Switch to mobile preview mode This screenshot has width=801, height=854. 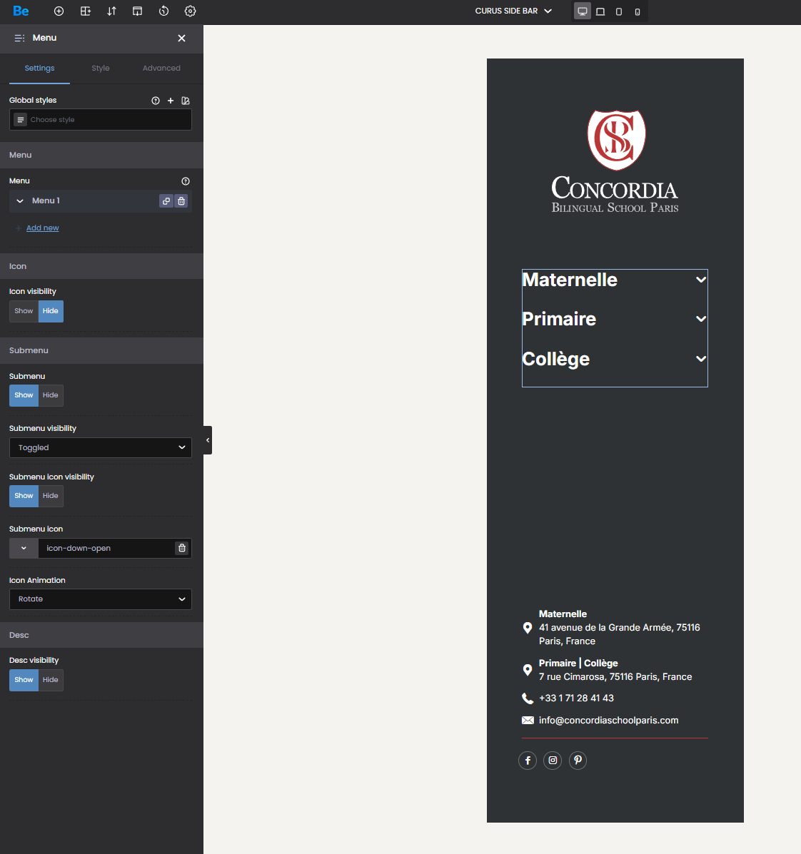click(x=638, y=11)
